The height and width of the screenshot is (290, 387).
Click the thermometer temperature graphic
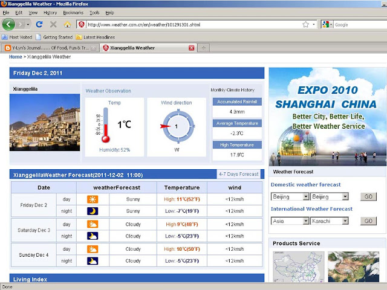106,125
